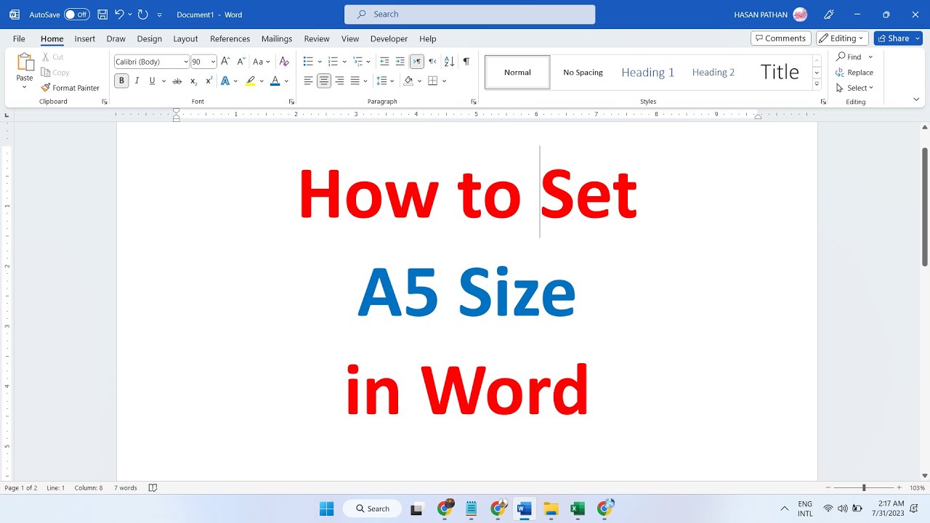The height and width of the screenshot is (523, 930).
Task: Clear all formatting icon
Action: pyautogui.click(x=284, y=62)
